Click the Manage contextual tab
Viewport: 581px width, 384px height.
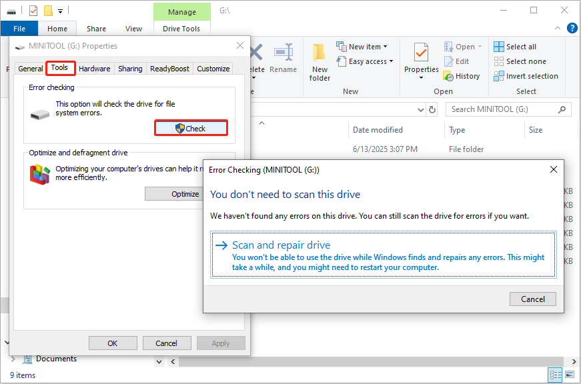pyautogui.click(x=182, y=12)
